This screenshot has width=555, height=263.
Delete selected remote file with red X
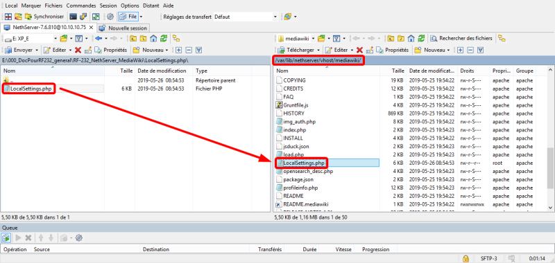(x=359, y=50)
